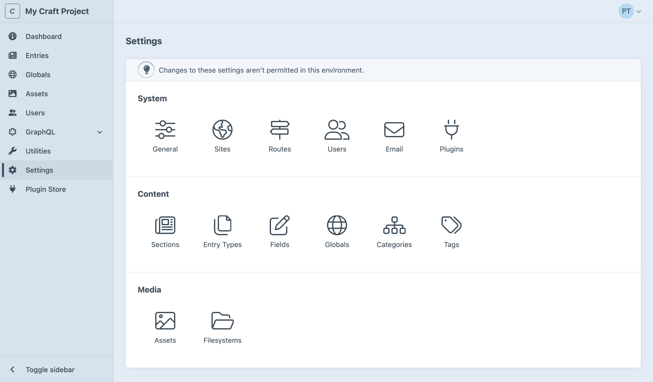Viewport: 653px width, 382px height.
Task: Select the Entry Types pages icon
Action: (222, 225)
